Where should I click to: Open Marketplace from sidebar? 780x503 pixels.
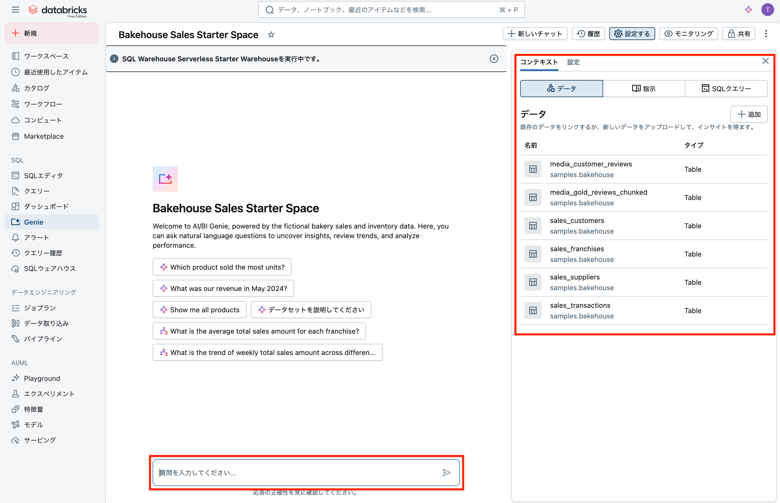[x=51, y=136]
